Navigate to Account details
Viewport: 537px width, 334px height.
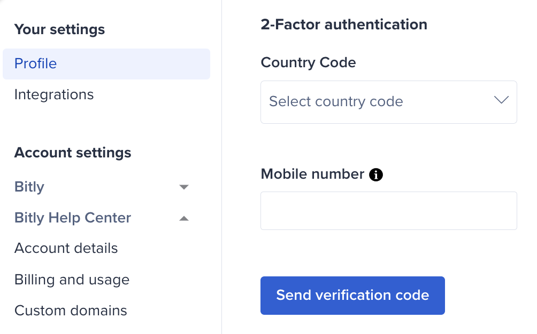[66, 248]
